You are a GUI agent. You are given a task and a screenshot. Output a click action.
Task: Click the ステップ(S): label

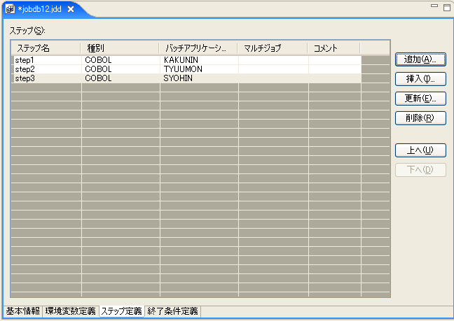pos(27,30)
